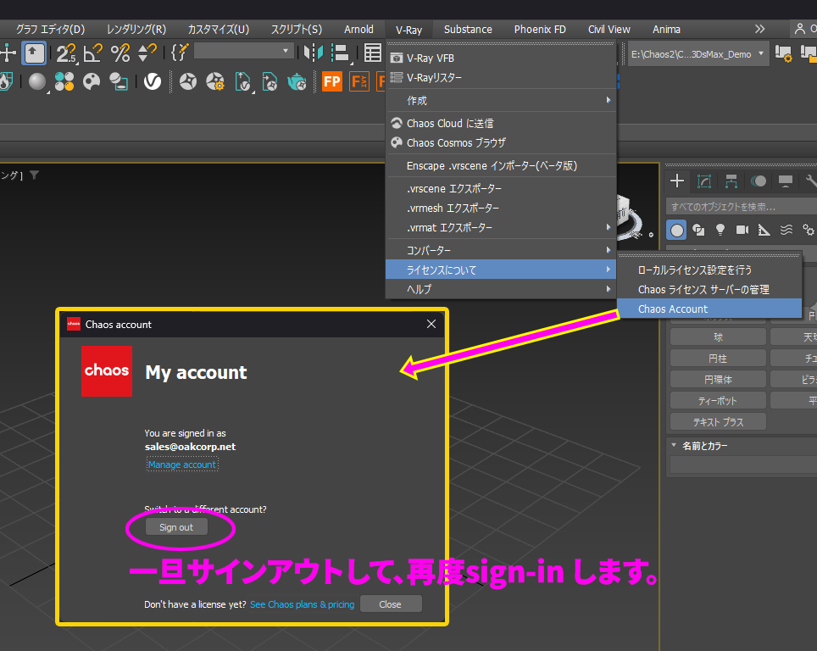Click the orange FP Forest Pack icon
The image size is (817, 651).
tap(331, 81)
